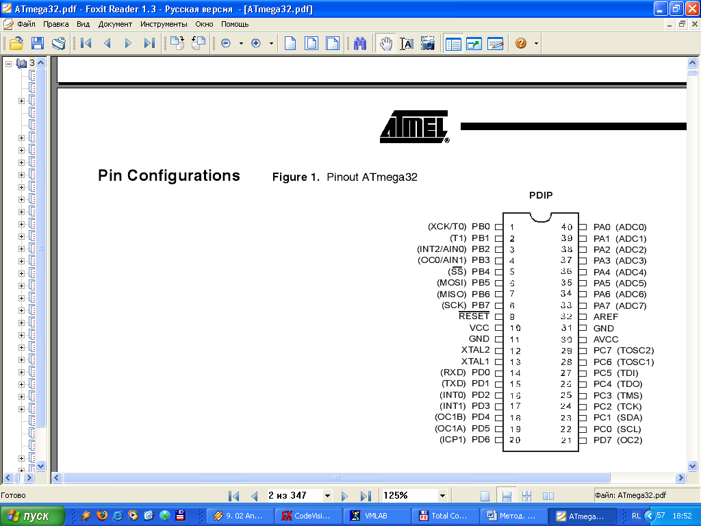
Task: Click bookmarks panel scroll right arrow
Action: [x=29, y=477]
